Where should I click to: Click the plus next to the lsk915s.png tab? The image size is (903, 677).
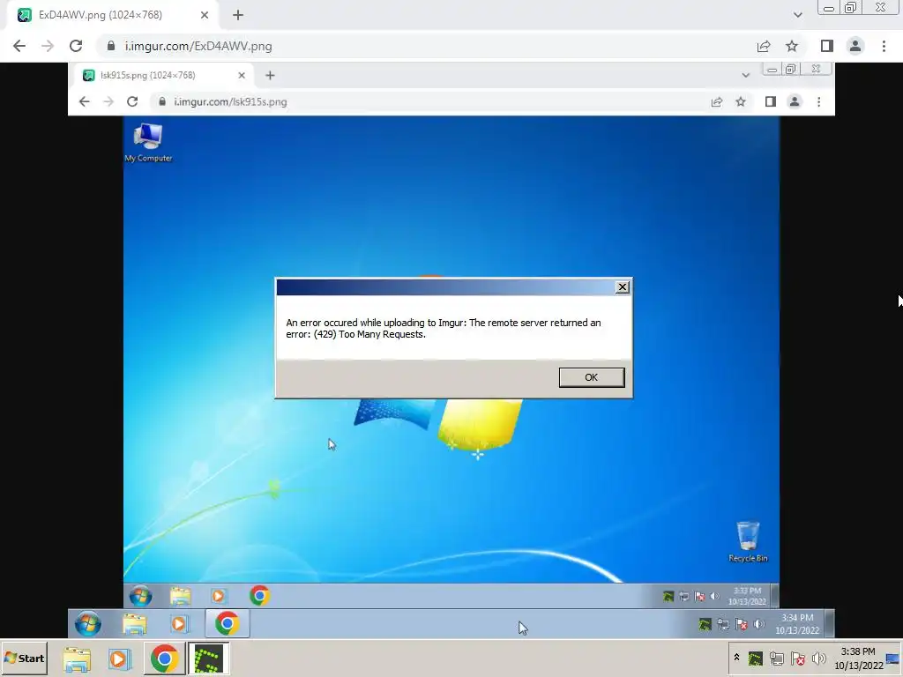tap(270, 76)
